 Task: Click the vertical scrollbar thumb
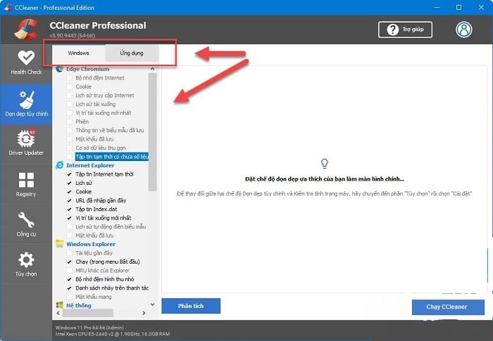[x=153, y=132]
